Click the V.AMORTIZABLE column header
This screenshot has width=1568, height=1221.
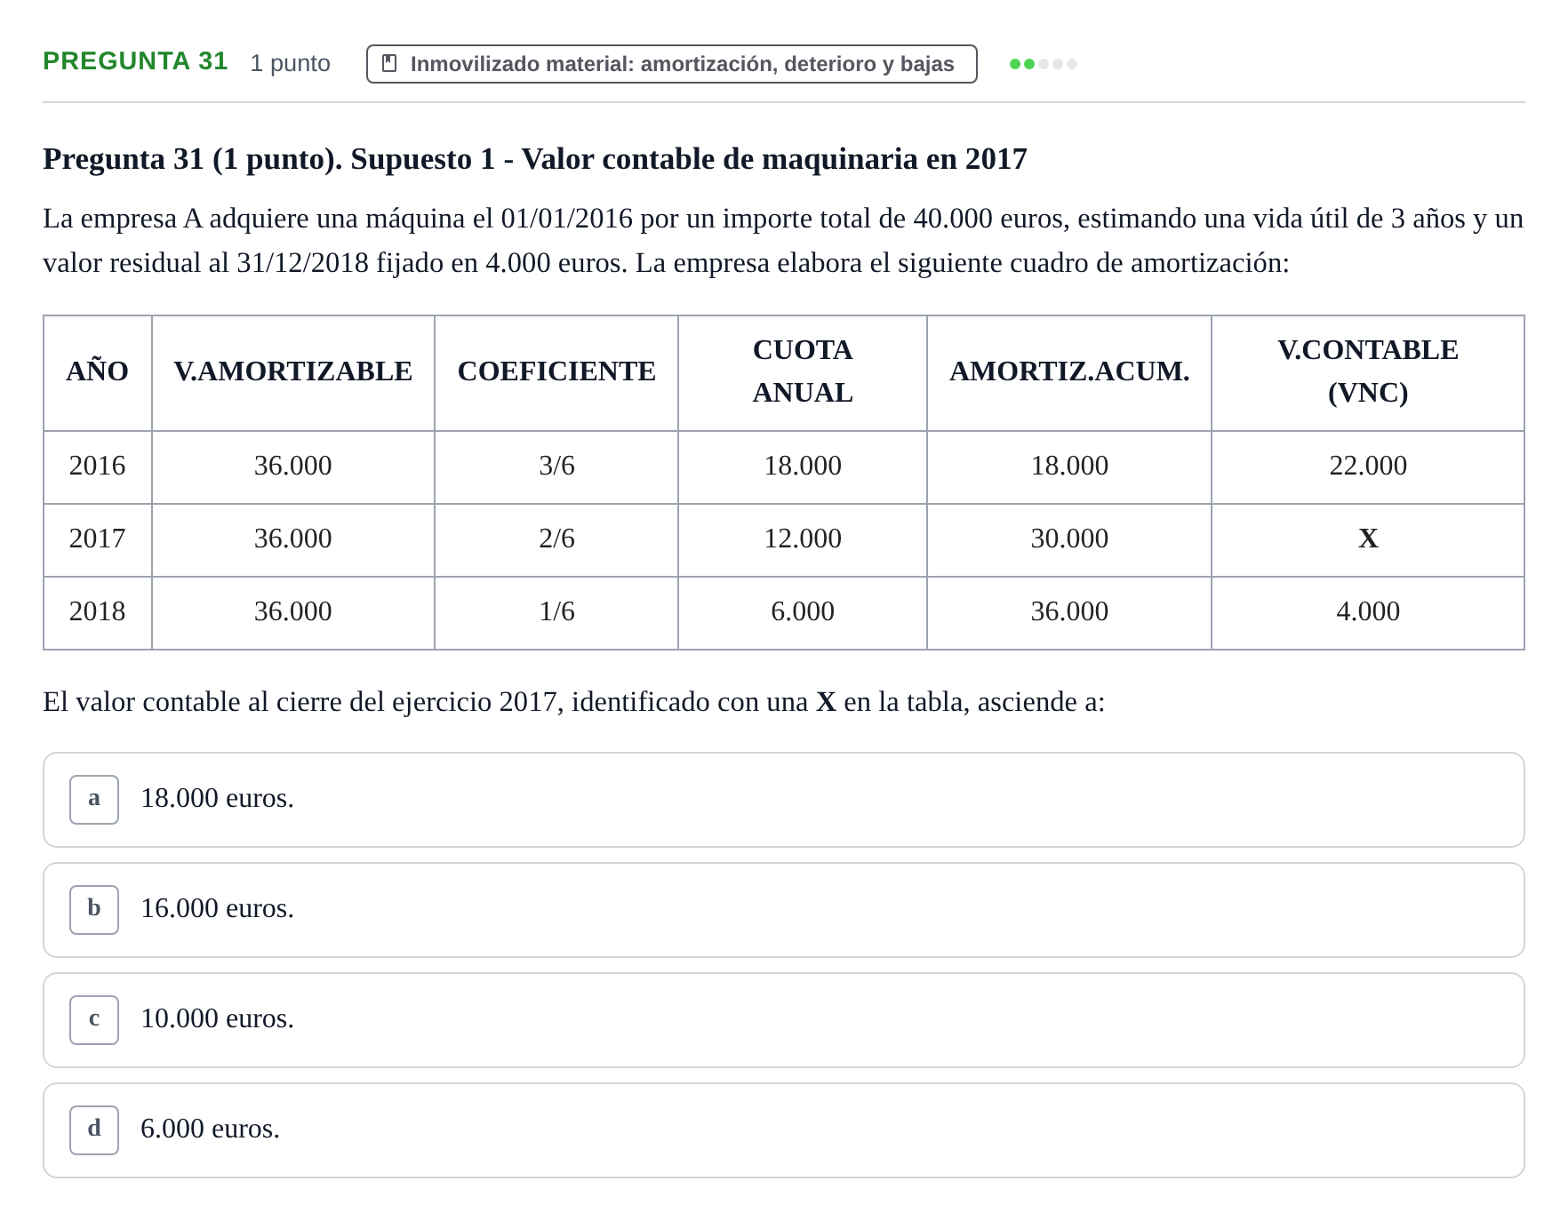[x=293, y=372]
